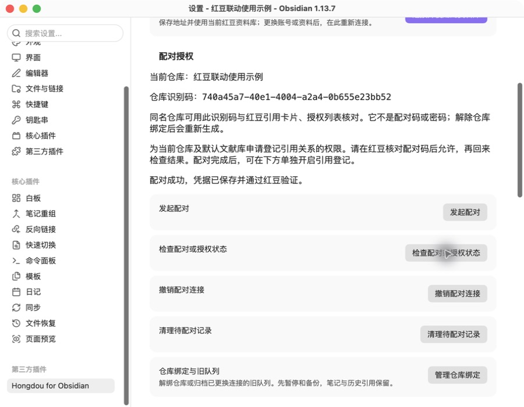Open 同步 plugin settings

pos(61,308)
